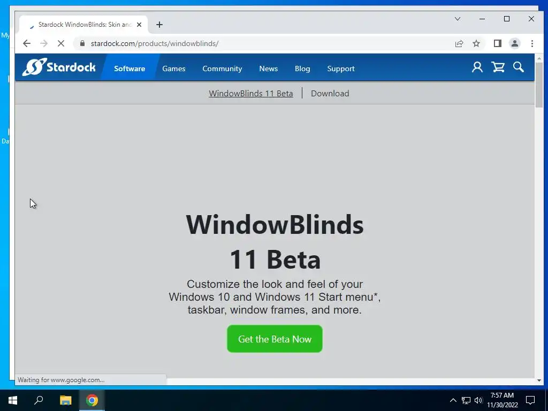The height and width of the screenshot is (411, 548).
Task: Open Windows taskbar search
Action: (39, 400)
